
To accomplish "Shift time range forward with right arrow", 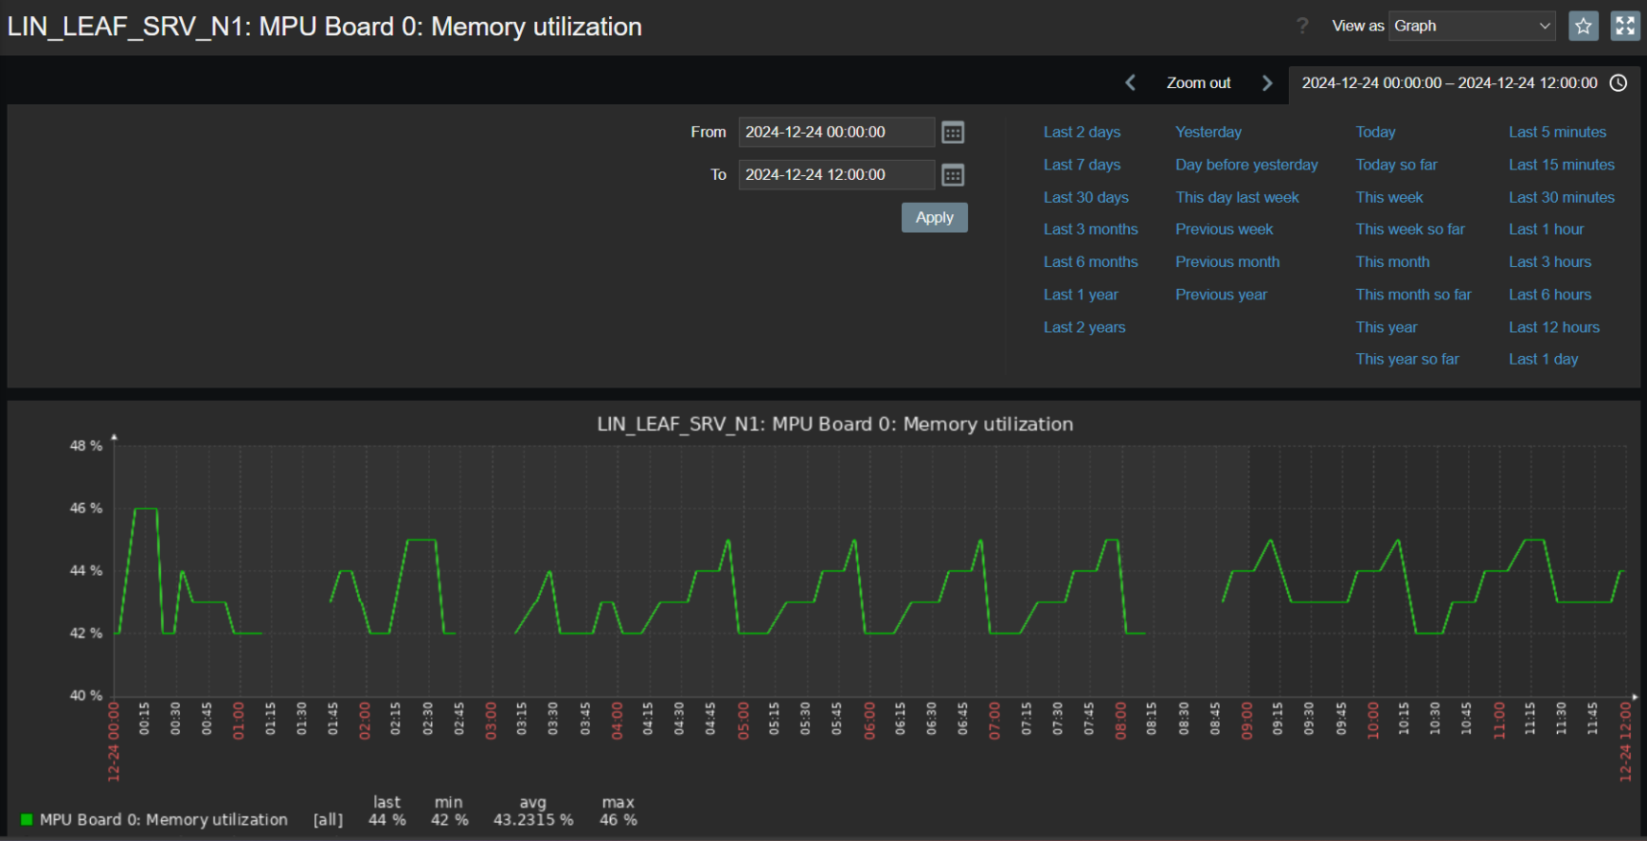I will pos(1267,83).
